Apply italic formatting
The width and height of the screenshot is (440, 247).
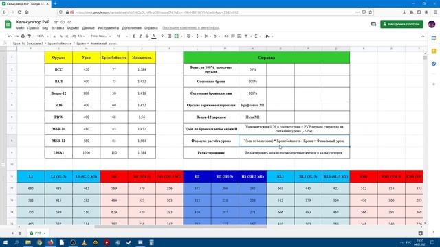[140, 36]
